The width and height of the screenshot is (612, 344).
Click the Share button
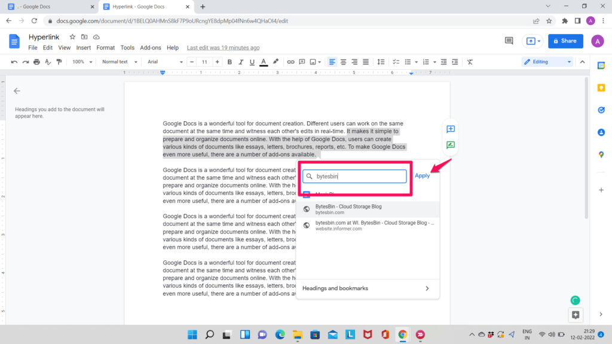click(x=565, y=41)
